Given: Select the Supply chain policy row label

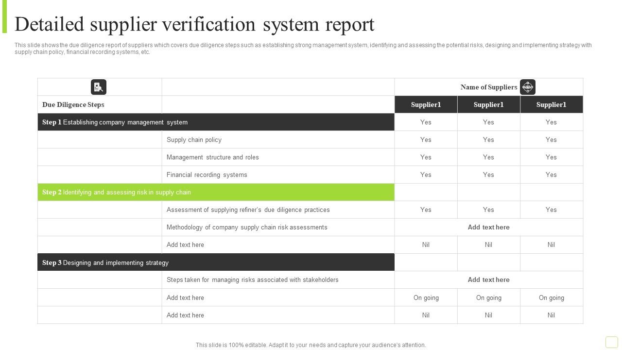Looking at the screenshot, I should pyautogui.click(x=194, y=140).
